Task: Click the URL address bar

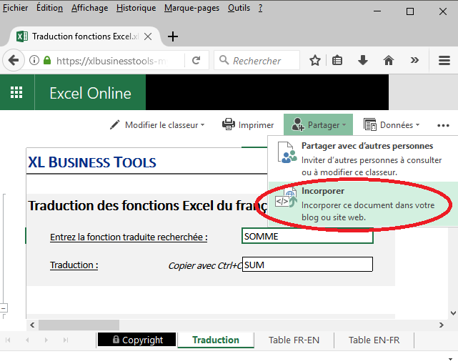Action: tap(111, 61)
